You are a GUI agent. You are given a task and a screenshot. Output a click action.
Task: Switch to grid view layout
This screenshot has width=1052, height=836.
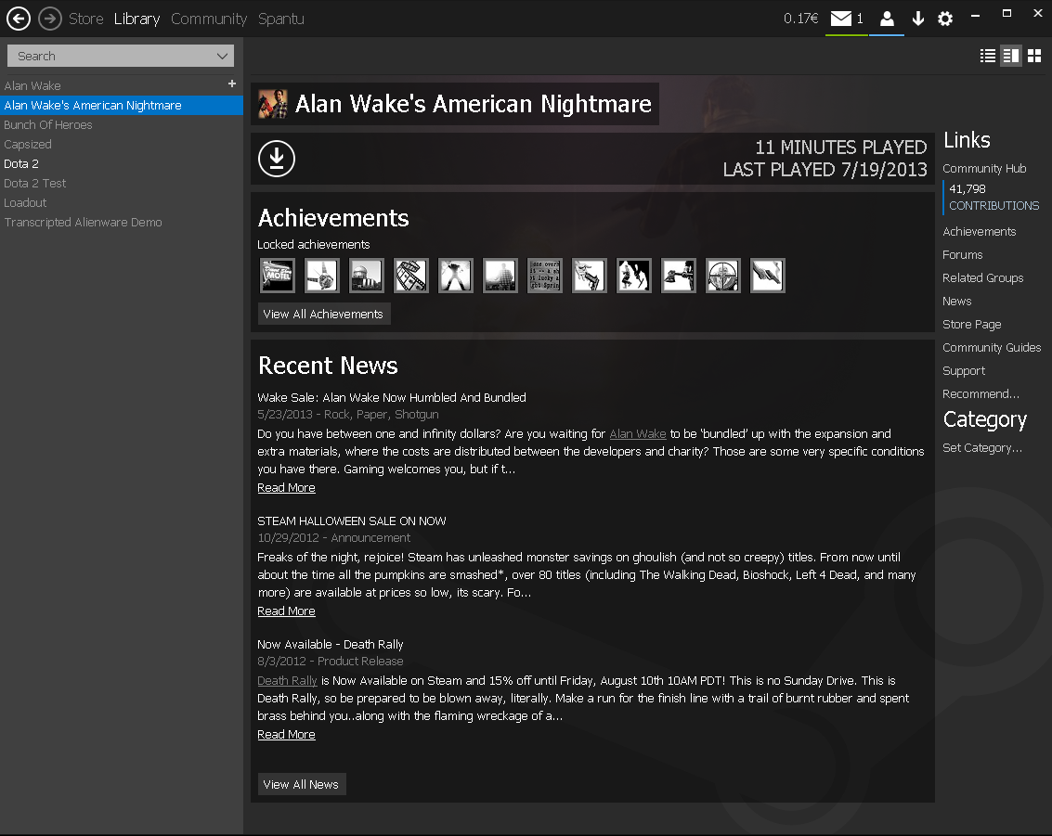tap(1034, 56)
